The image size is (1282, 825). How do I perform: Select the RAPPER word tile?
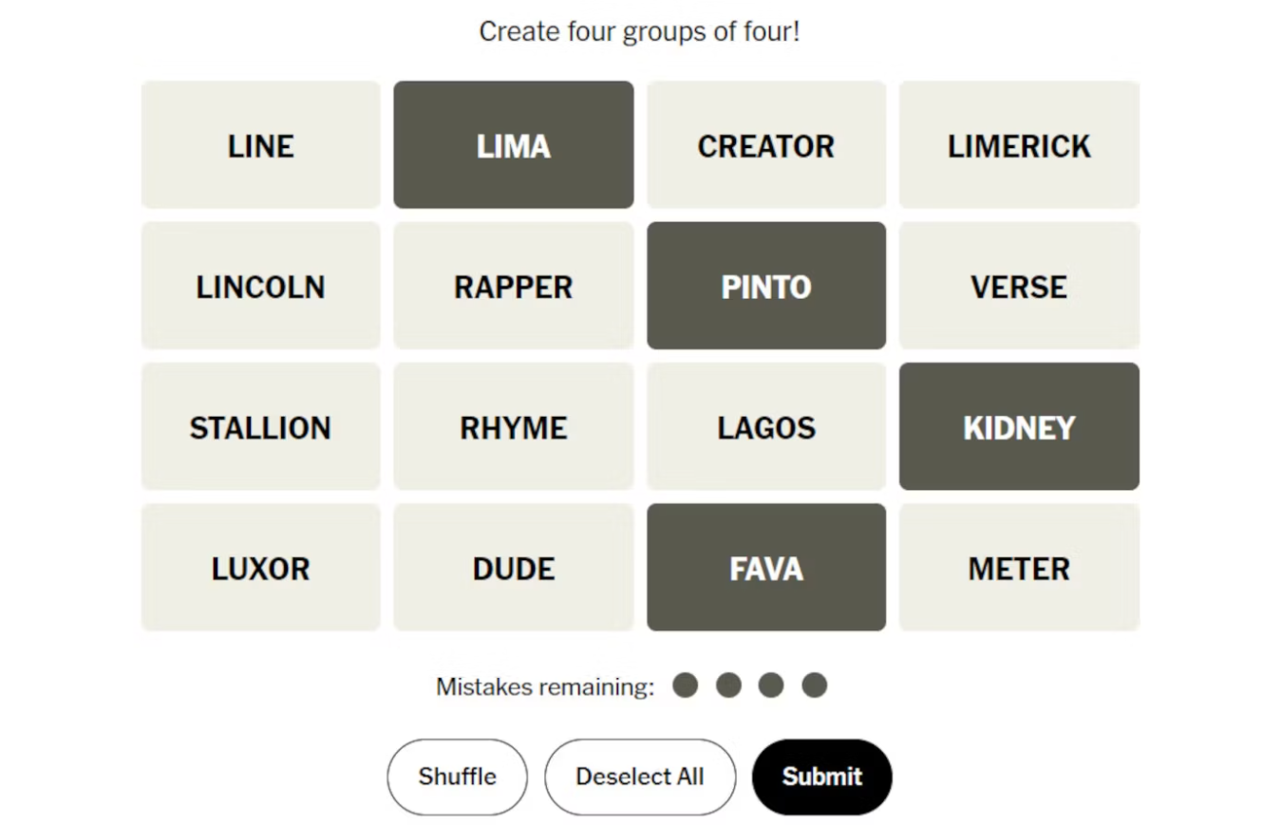[513, 286]
